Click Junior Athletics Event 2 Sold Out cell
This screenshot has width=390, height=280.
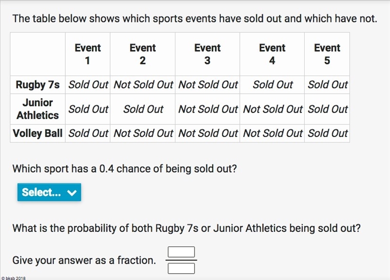143,109
